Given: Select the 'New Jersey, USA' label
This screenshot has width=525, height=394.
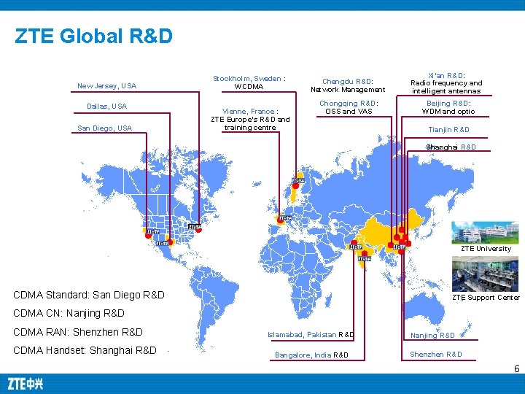Looking at the screenshot, I should [x=106, y=86].
